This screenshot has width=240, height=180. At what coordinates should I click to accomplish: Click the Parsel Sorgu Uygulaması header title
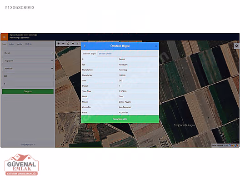coord(20,38)
